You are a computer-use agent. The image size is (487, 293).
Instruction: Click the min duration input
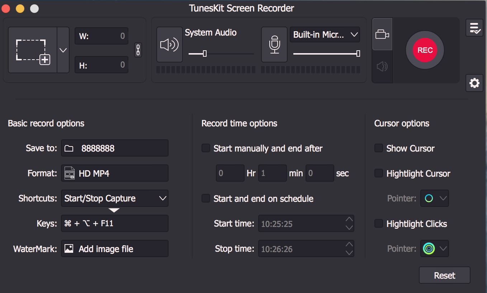273,173
